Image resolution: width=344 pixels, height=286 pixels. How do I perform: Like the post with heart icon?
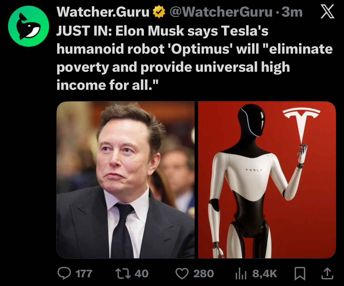pyautogui.click(x=182, y=273)
